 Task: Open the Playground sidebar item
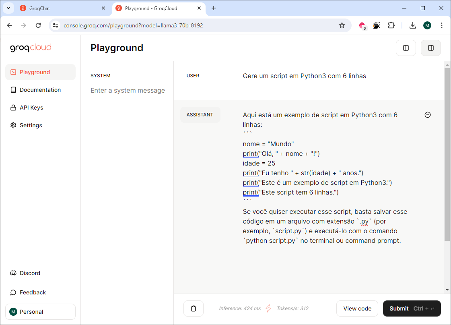click(40, 72)
